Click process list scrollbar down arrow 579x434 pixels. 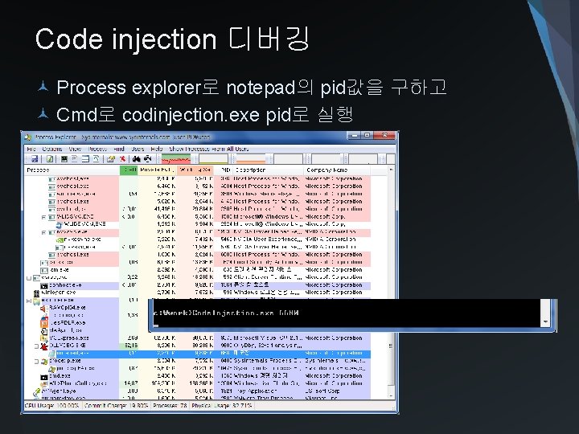pos(391,395)
